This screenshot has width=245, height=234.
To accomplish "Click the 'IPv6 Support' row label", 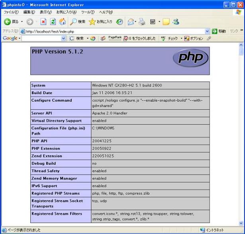I will tap(44, 186).
